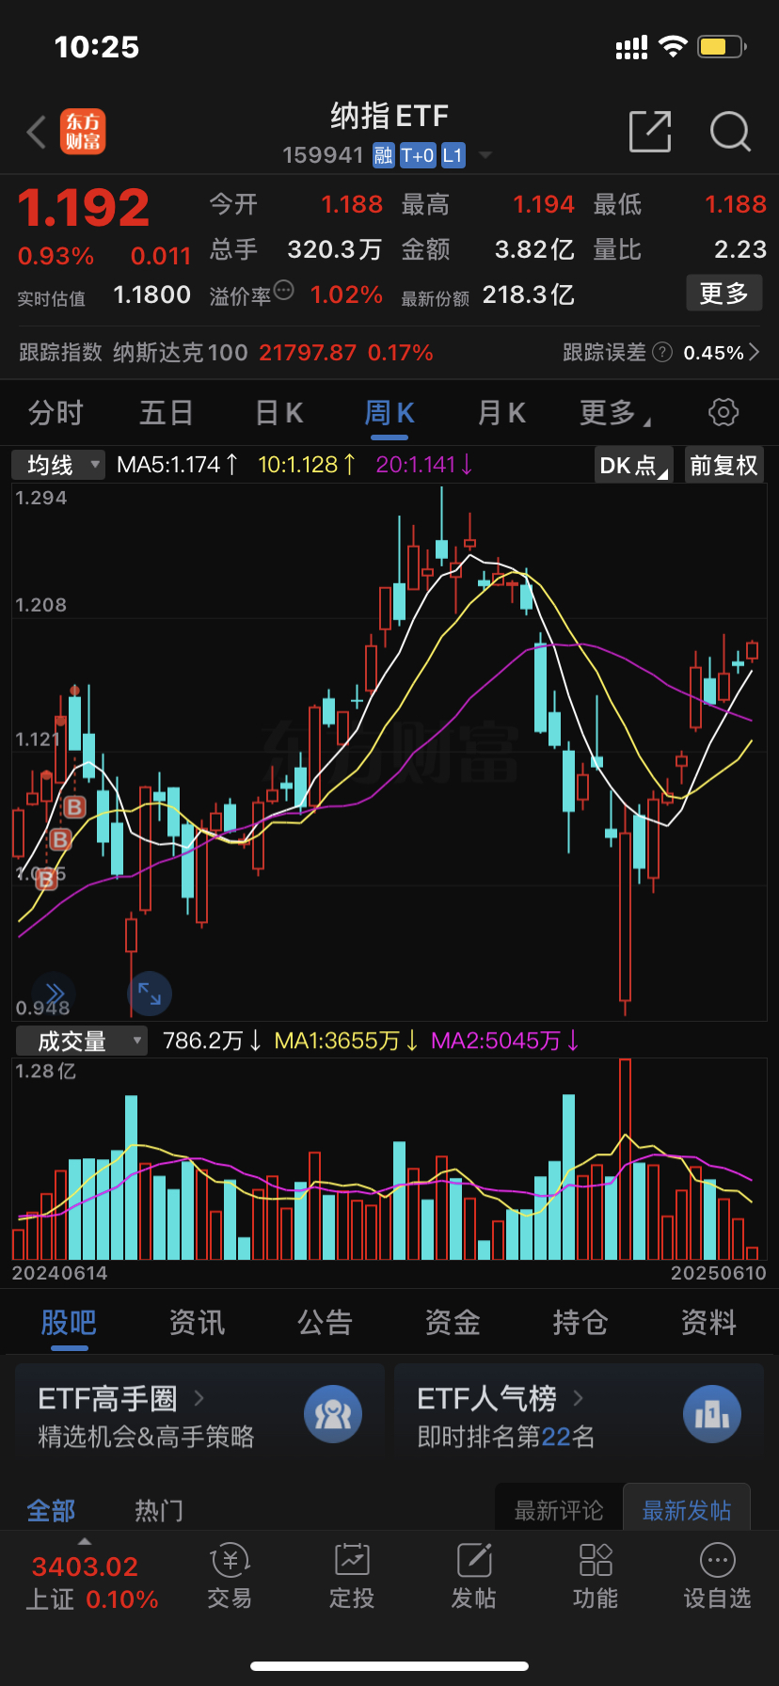Tap the MA1:3655万 volume label
The width and height of the screenshot is (779, 1686).
point(346,1041)
